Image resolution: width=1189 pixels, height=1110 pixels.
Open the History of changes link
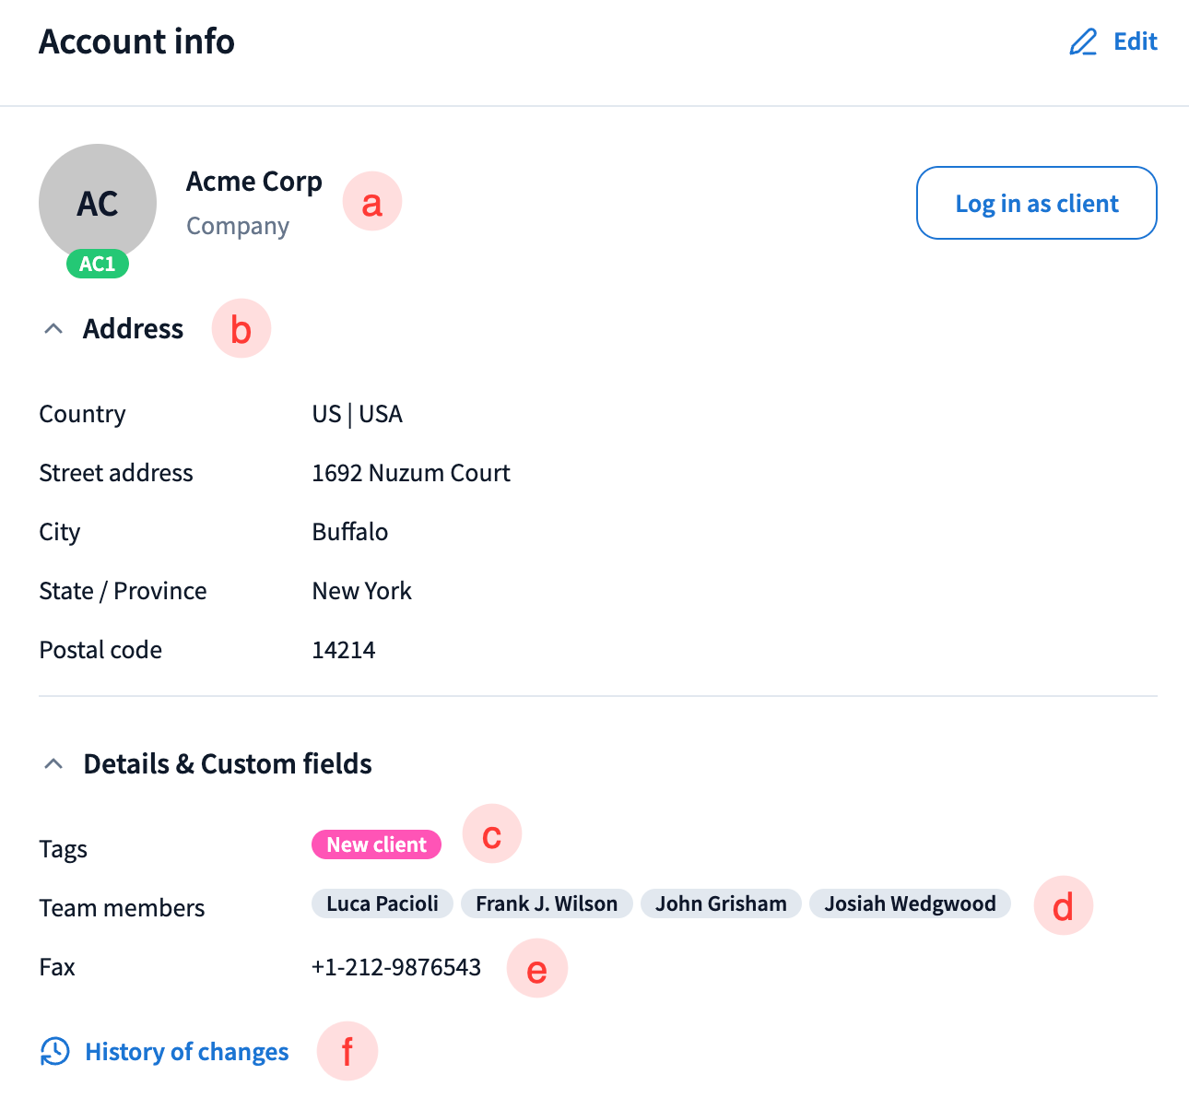[x=186, y=1052]
